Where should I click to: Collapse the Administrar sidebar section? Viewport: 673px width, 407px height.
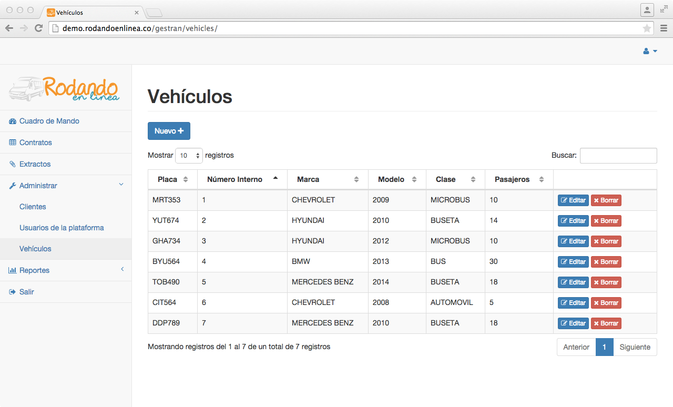pyautogui.click(x=66, y=186)
